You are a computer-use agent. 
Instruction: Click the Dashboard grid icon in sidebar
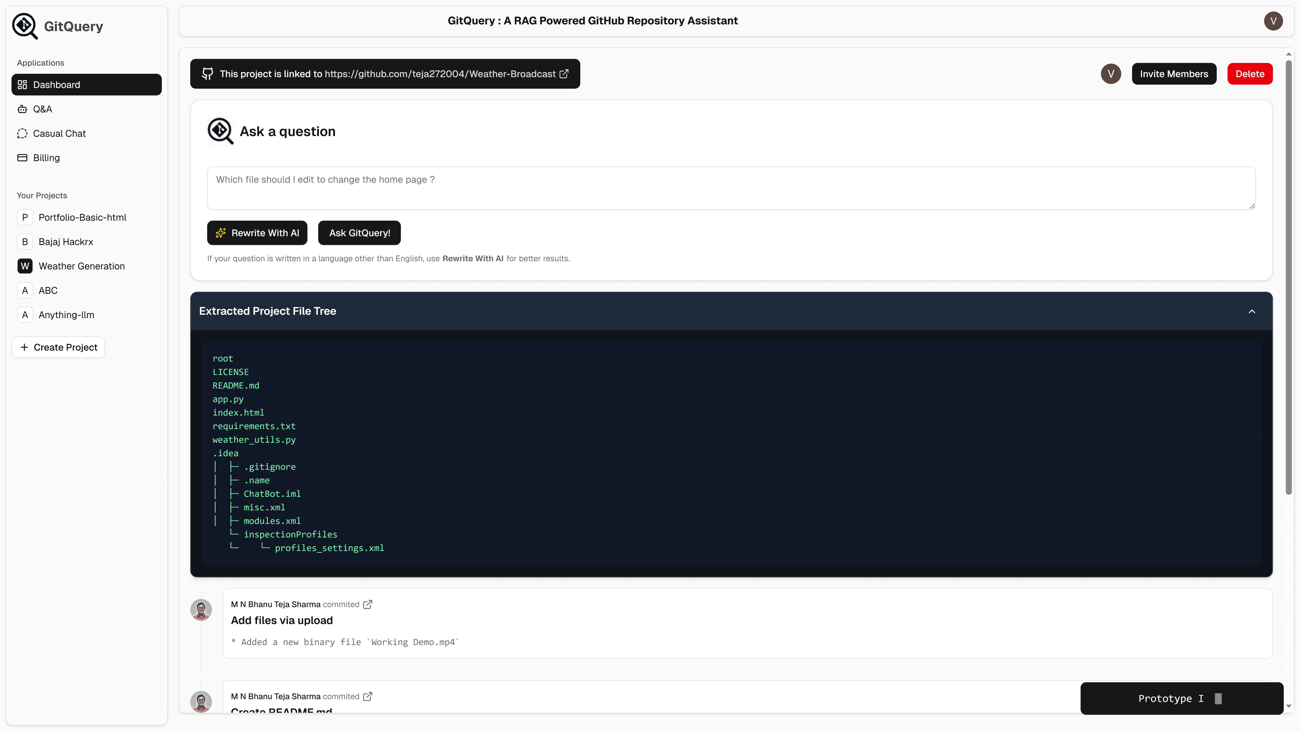click(22, 84)
